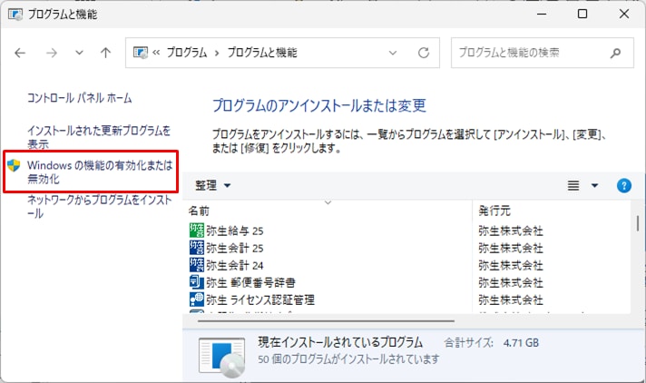The width and height of the screenshot is (646, 383).
Task: Open the 整理 dropdown menu
Action: point(212,185)
